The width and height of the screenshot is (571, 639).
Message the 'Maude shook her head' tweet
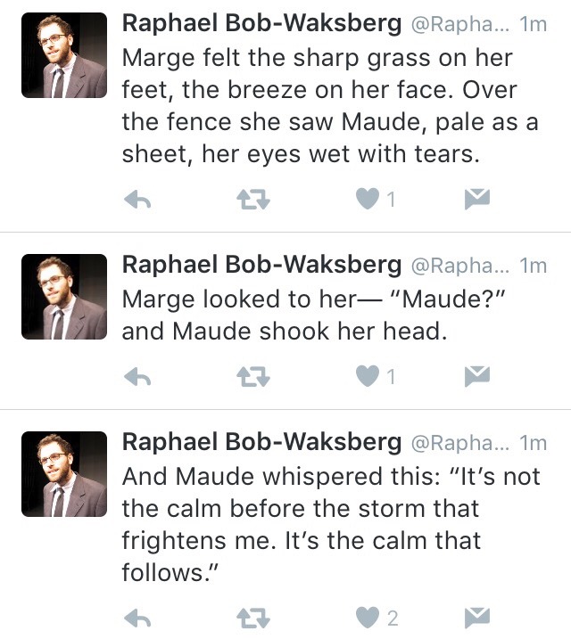click(x=478, y=378)
